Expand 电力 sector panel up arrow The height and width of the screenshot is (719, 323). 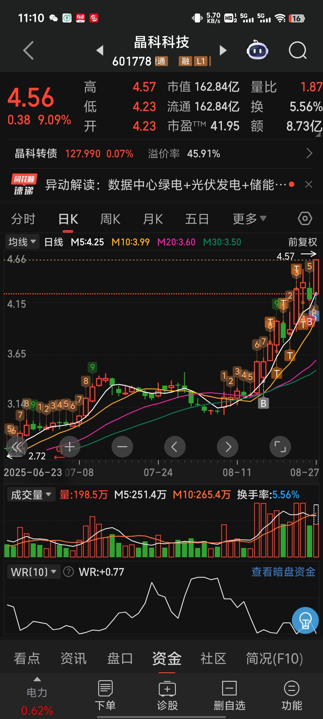coord(37,679)
